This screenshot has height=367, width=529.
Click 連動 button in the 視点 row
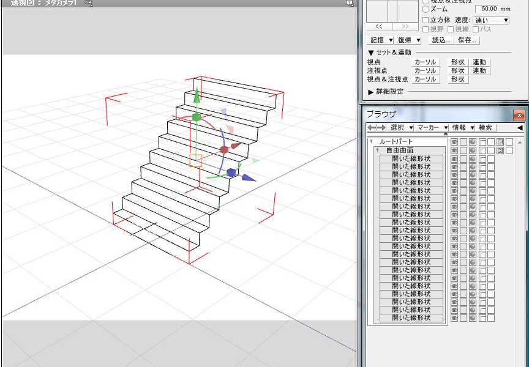(479, 62)
